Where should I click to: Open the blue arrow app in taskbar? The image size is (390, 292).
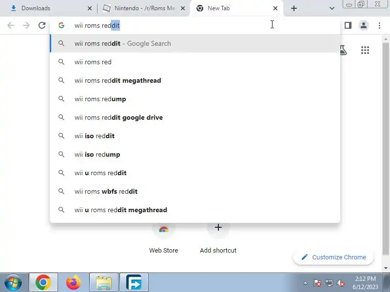tap(134, 282)
